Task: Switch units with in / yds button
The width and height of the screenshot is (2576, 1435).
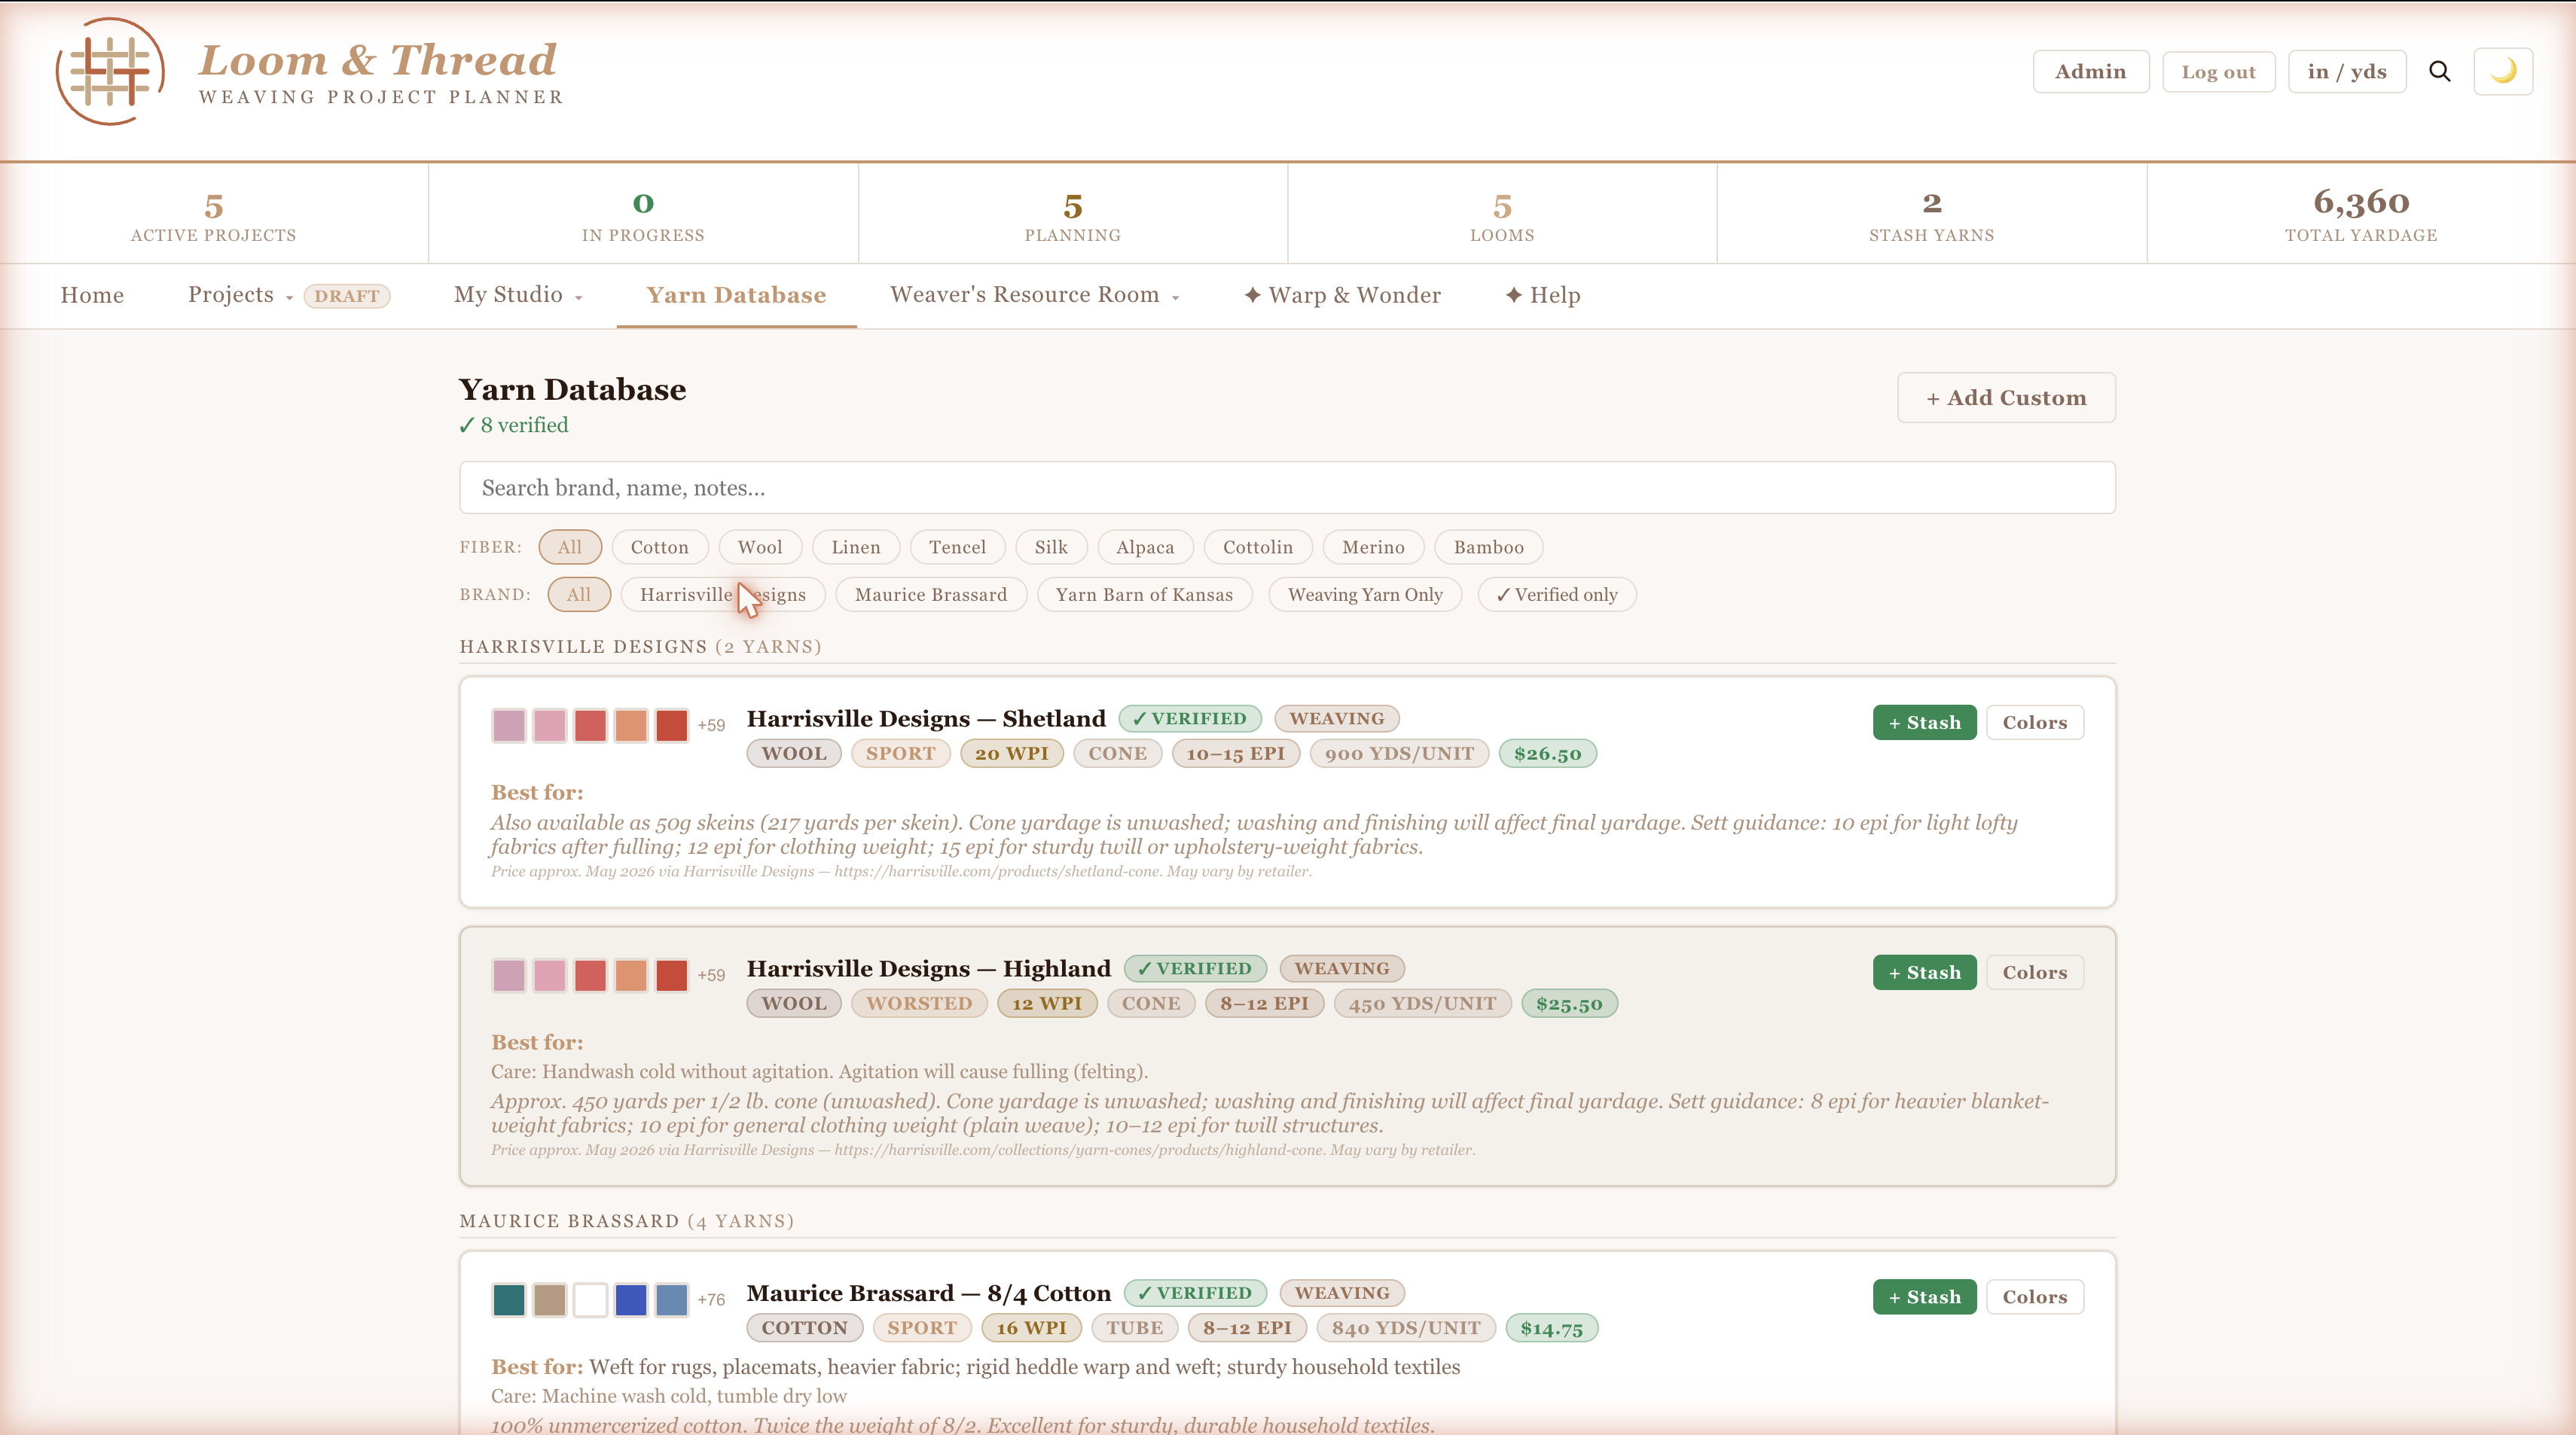Action: (x=2347, y=72)
